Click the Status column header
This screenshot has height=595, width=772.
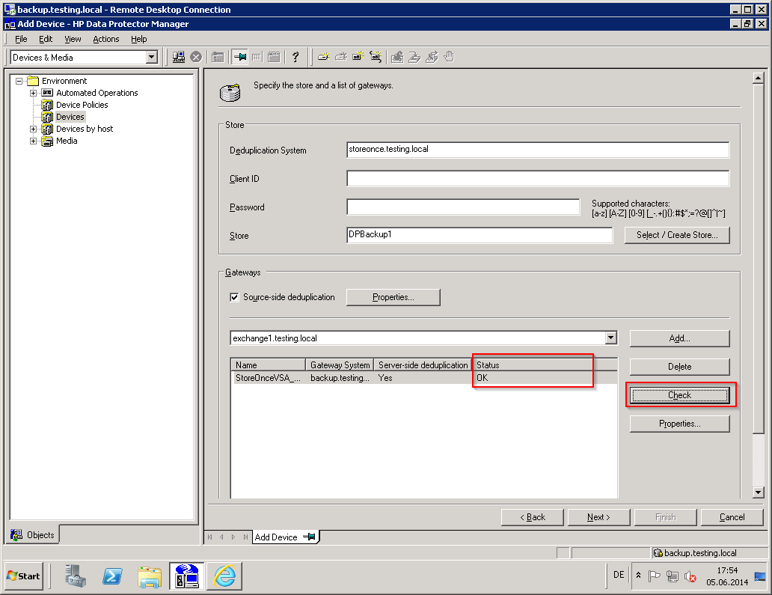[x=545, y=365]
